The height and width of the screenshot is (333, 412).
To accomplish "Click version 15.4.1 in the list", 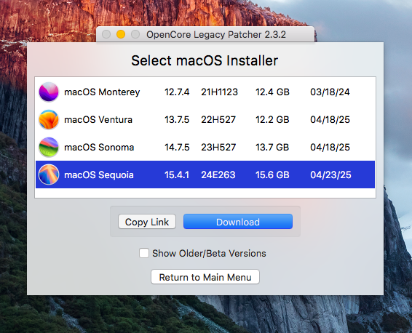I will 177,175.
